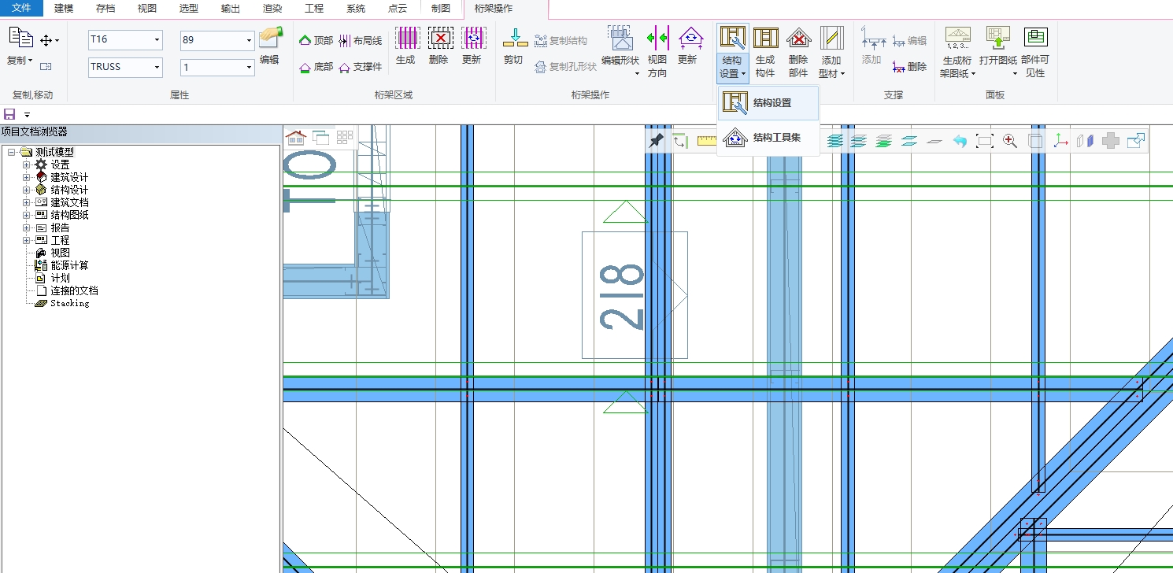The image size is (1173, 573).
Task: Click the 复制孔形状 button
Action: tap(565, 67)
